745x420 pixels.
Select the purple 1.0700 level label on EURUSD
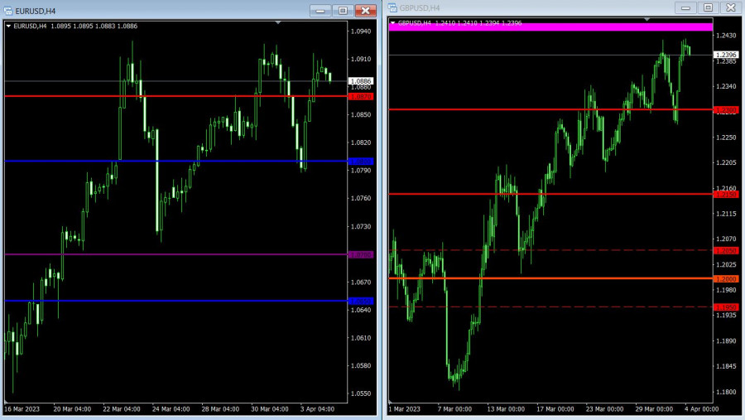pyautogui.click(x=361, y=254)
